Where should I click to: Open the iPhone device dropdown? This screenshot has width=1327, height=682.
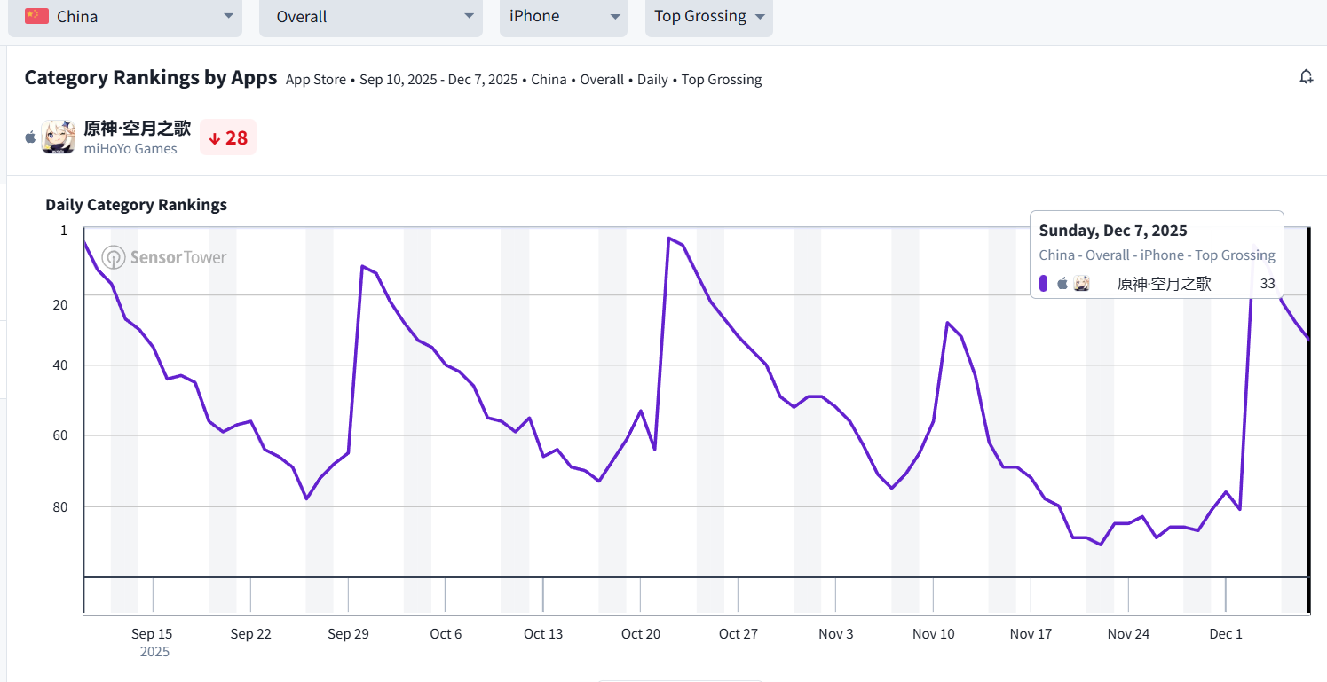(x=564, y=17)
